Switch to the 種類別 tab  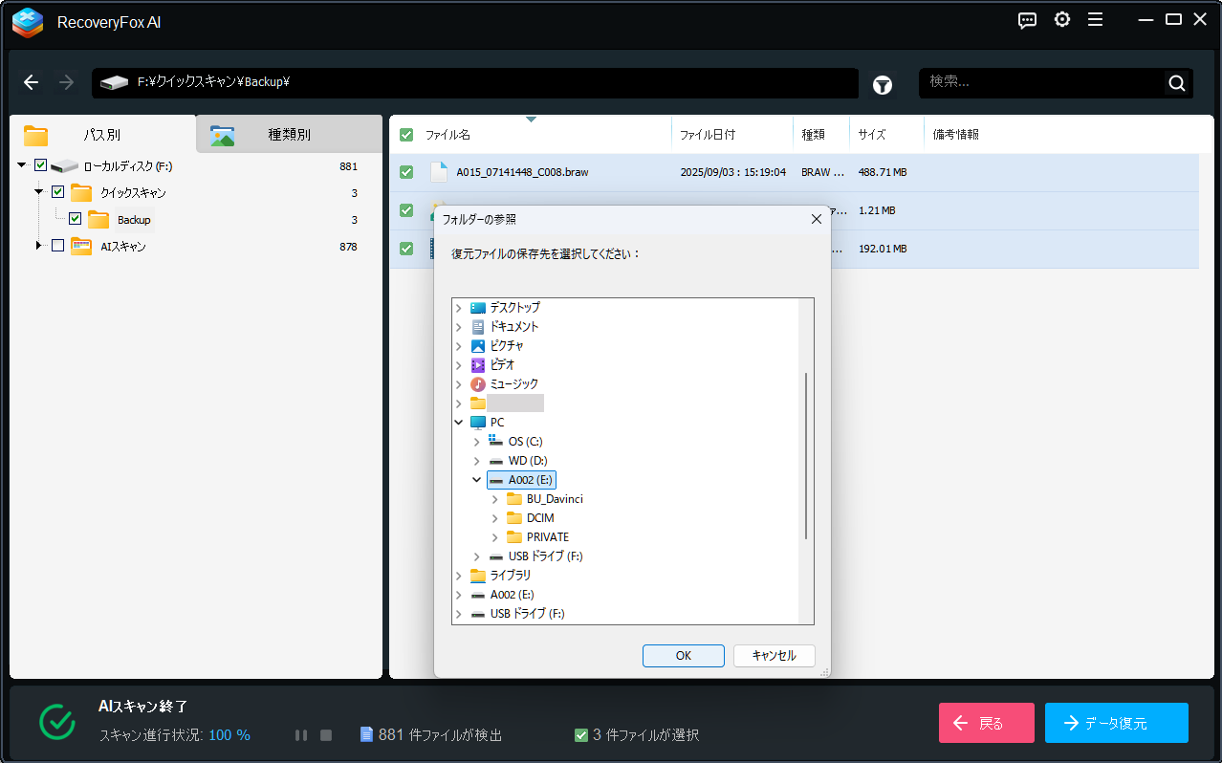289,135
